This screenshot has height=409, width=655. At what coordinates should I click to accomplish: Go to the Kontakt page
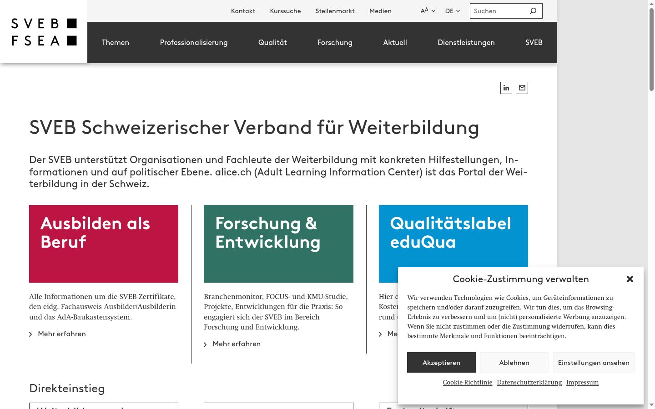pos(243,11)
